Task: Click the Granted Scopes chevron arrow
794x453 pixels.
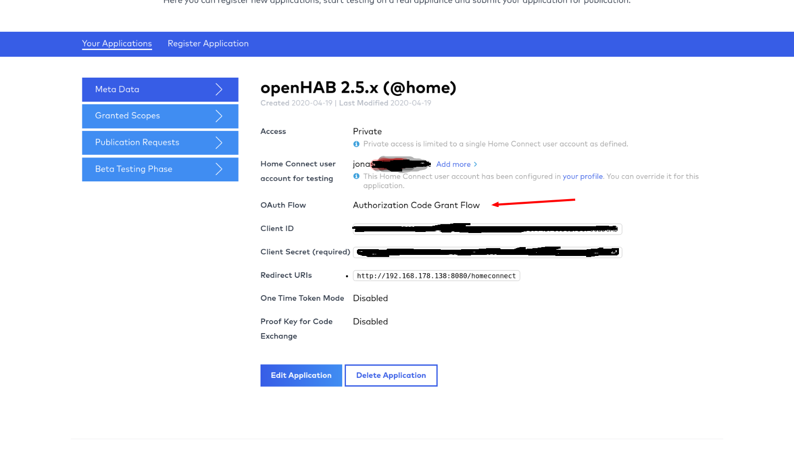Action: coord(219,116)
